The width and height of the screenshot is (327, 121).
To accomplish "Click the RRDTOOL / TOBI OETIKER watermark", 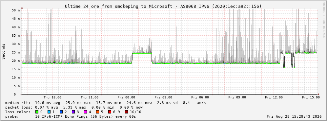I will (x=324, y=21).
